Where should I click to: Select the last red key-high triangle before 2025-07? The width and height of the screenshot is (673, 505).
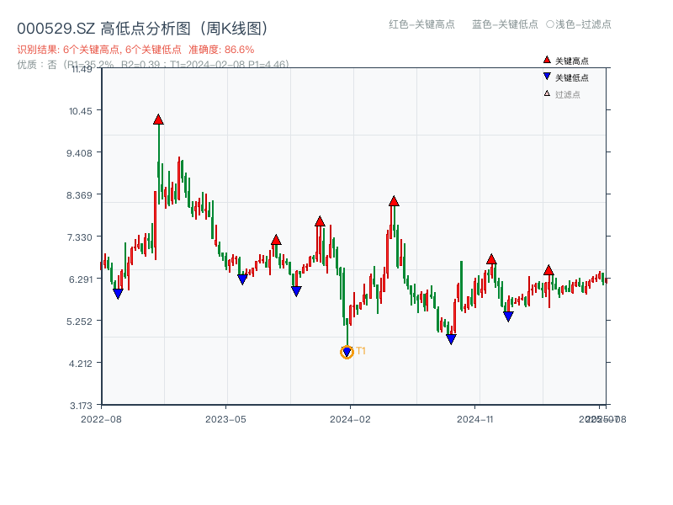tap(548, 270)
